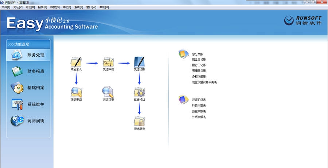Open the 年初[I] menu
This screenshot has width=328, height=168.
point(67,7)
